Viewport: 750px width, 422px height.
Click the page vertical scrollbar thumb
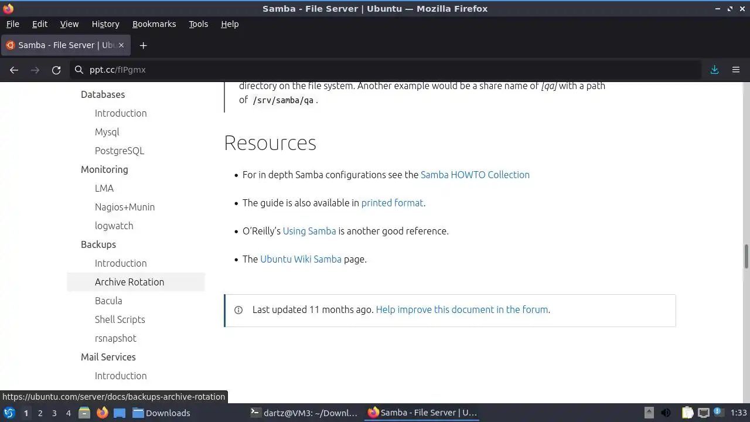(746, 256)
